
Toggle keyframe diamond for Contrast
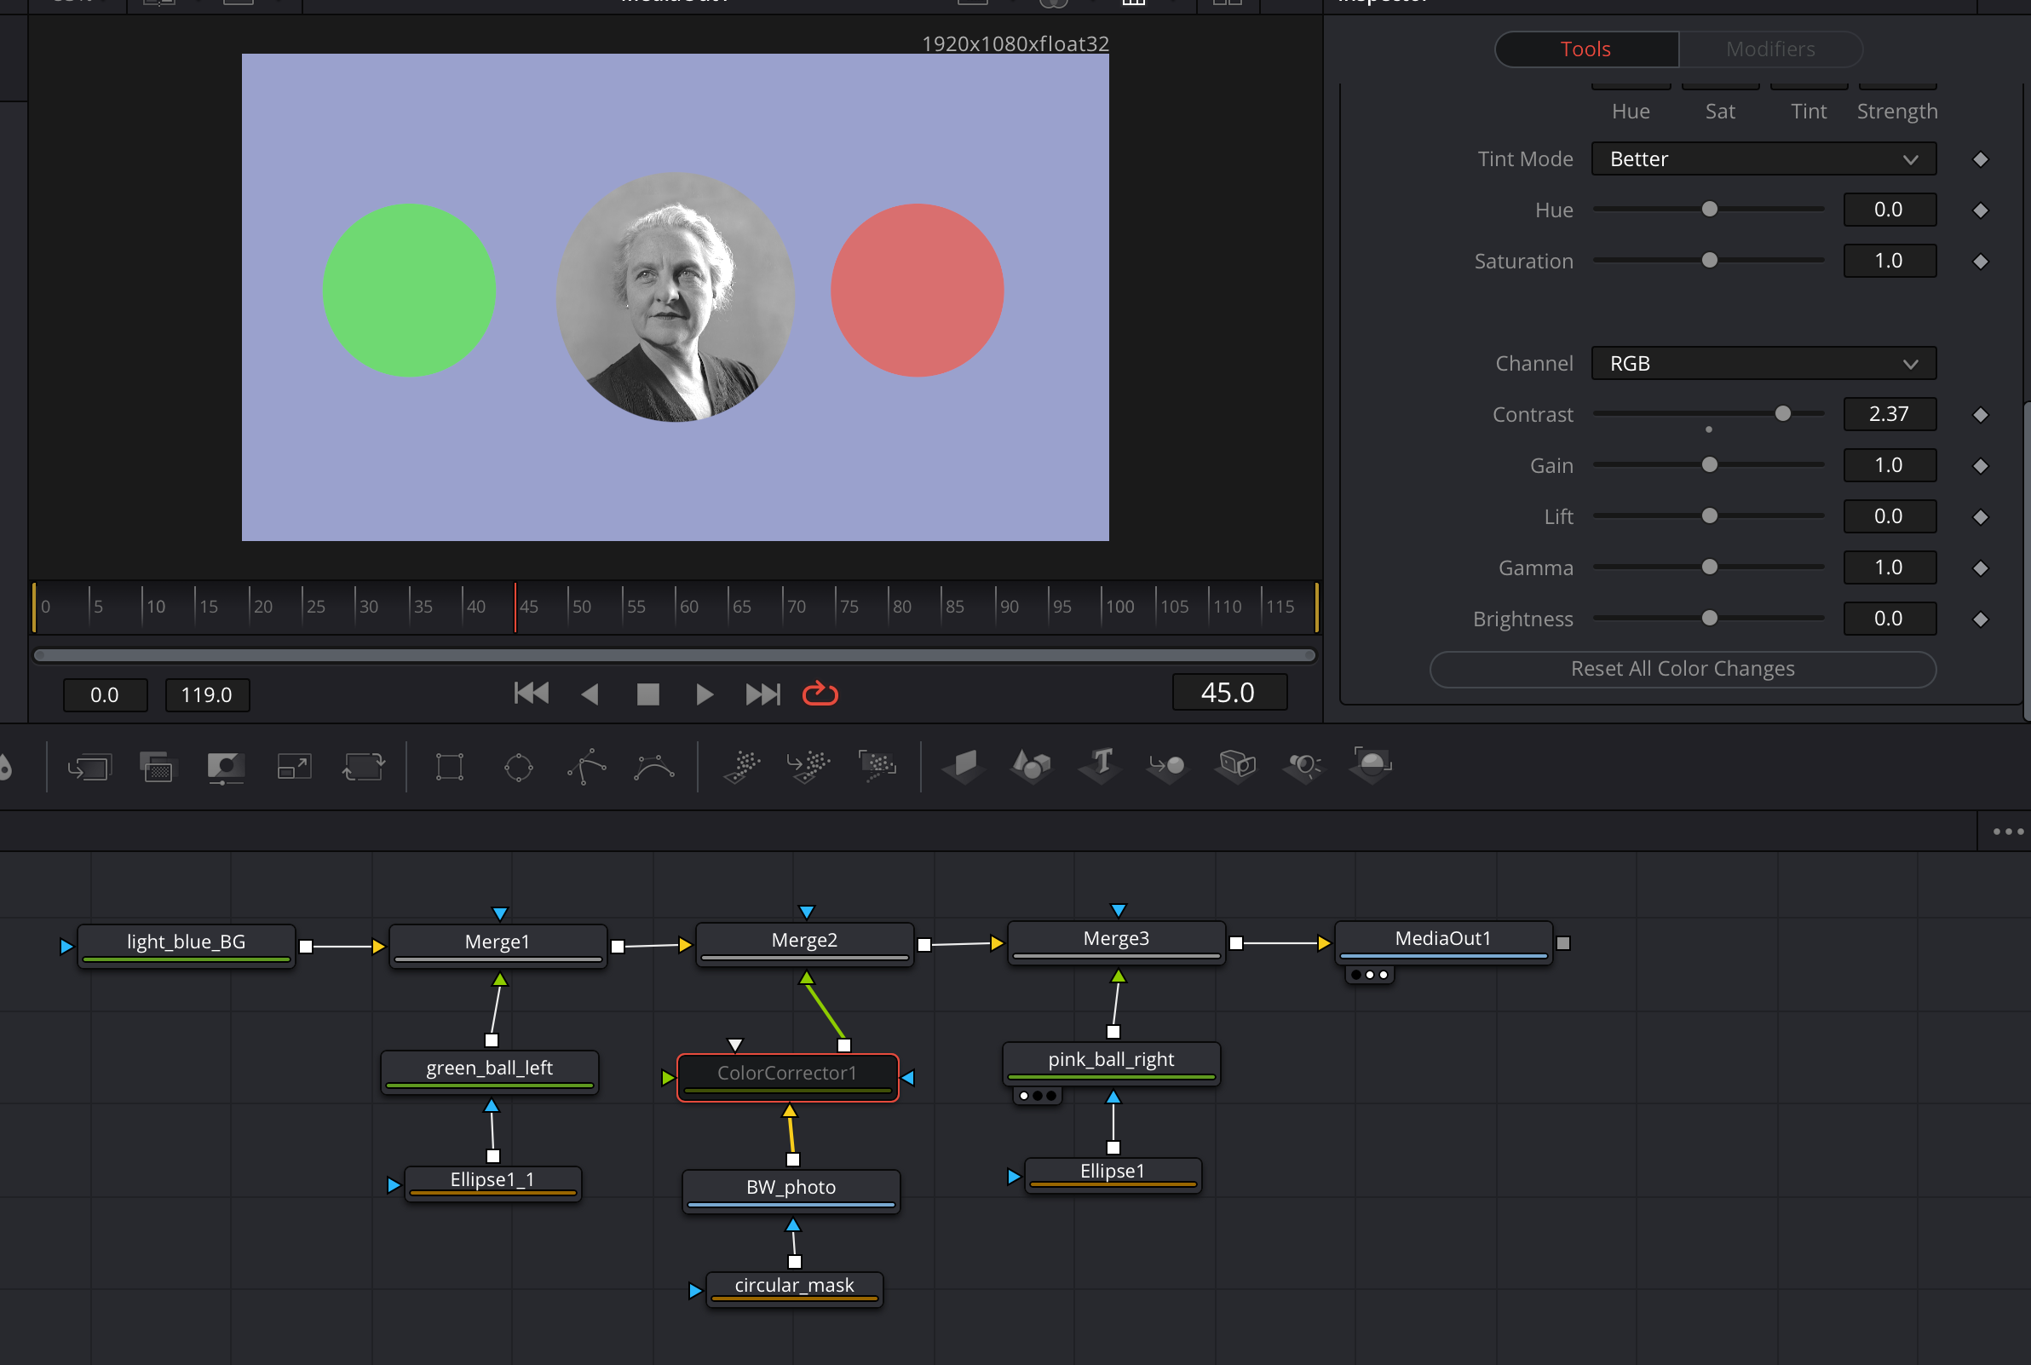(x=1981, y=414)
